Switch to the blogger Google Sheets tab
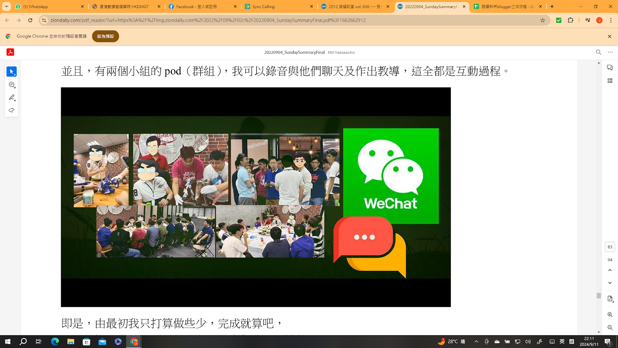 point(508,7)
